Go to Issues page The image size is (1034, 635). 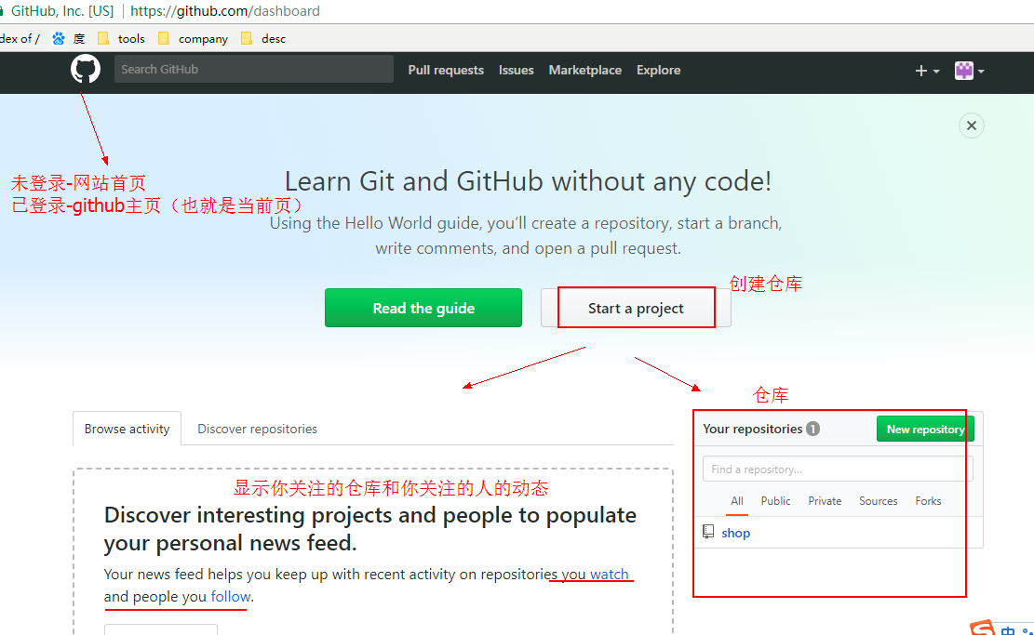pyautogui.click(x=516, y=70)
